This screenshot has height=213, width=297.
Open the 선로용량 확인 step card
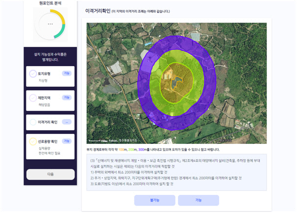point(50,147)
